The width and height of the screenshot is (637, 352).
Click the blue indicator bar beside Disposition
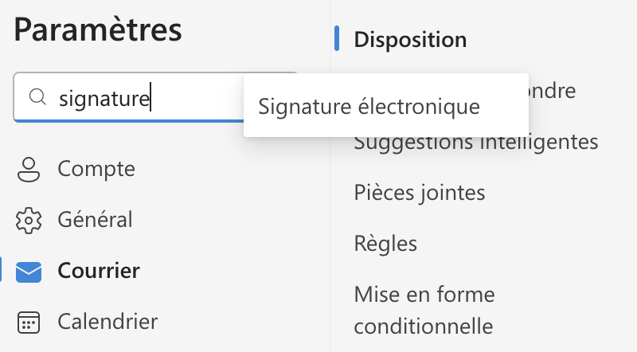click(337, 38)
